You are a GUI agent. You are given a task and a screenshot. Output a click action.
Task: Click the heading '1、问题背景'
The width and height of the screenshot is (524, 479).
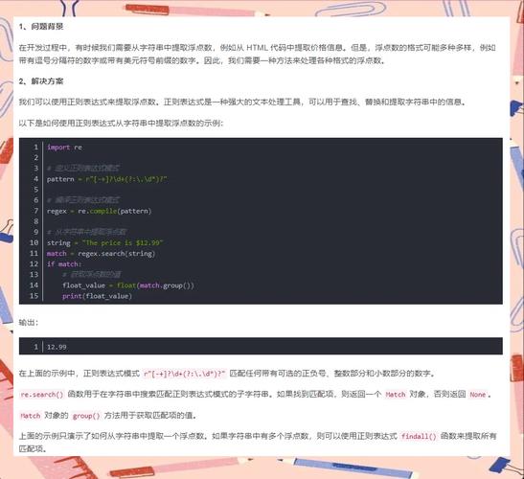pyautogui.click(x=41, y=27)
